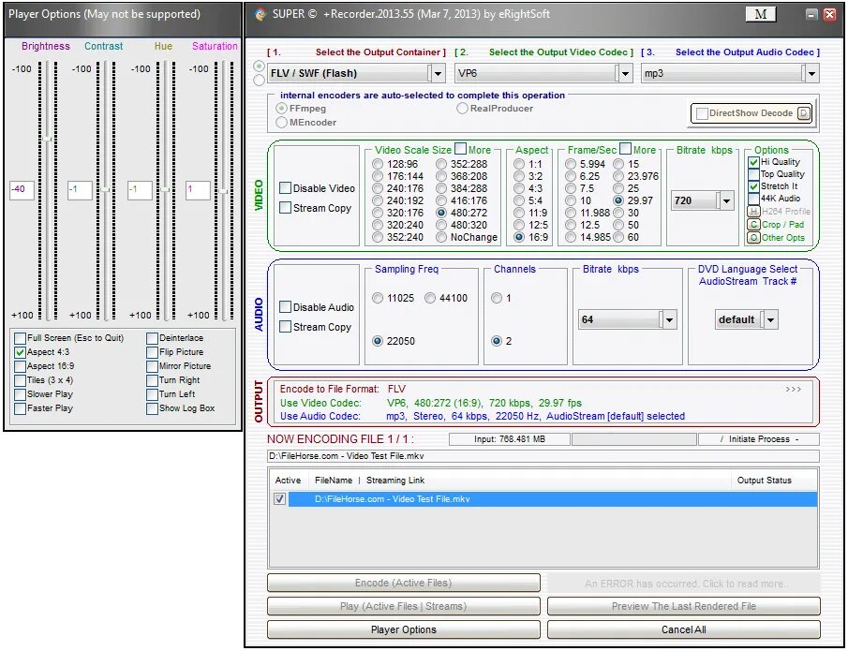Viewport: 848px width, 651px height.
Task: Check Disable Video
Action: 285,188
